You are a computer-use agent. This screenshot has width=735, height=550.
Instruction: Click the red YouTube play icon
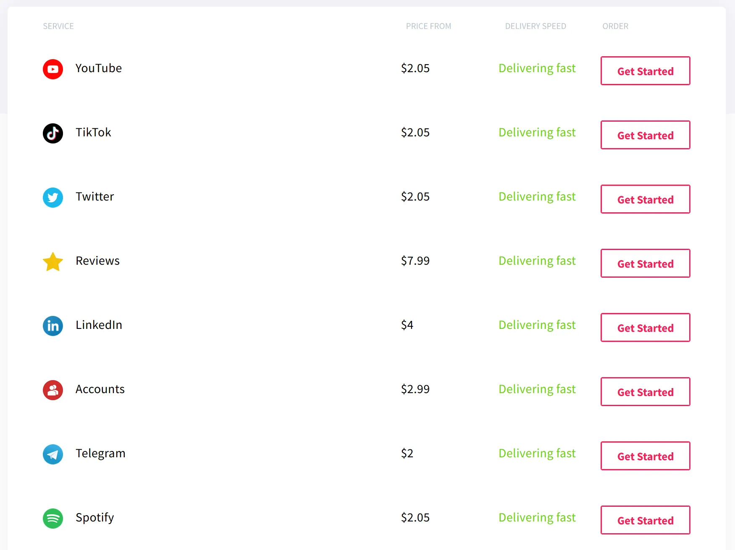pos(53,69)
